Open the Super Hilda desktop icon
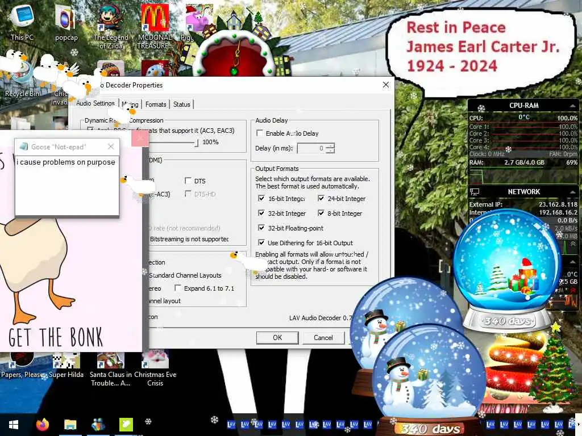 (66, 365)
